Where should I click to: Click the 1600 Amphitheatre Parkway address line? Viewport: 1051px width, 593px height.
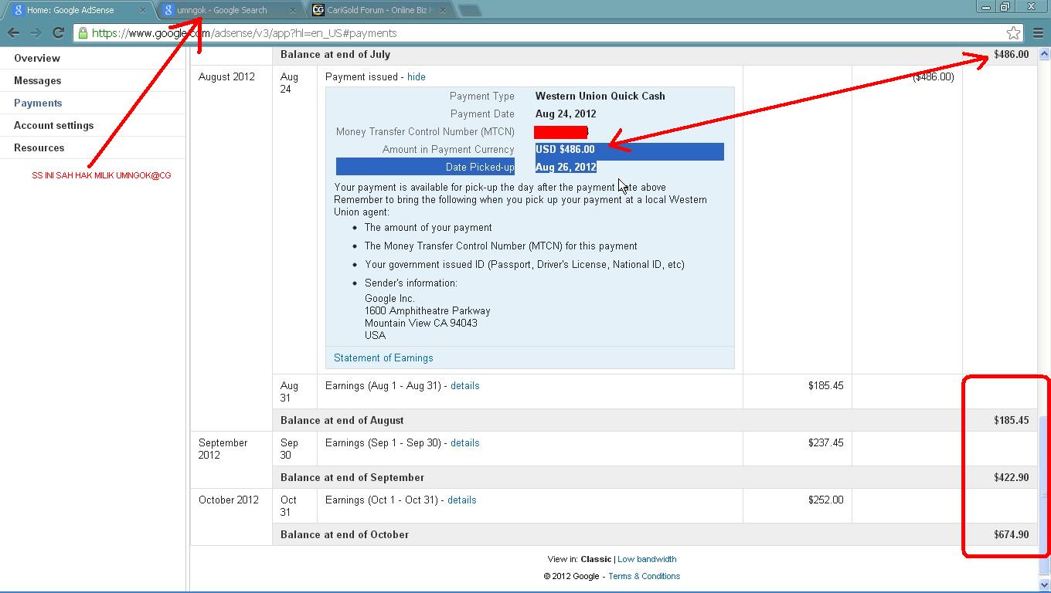tap(427, 310)
